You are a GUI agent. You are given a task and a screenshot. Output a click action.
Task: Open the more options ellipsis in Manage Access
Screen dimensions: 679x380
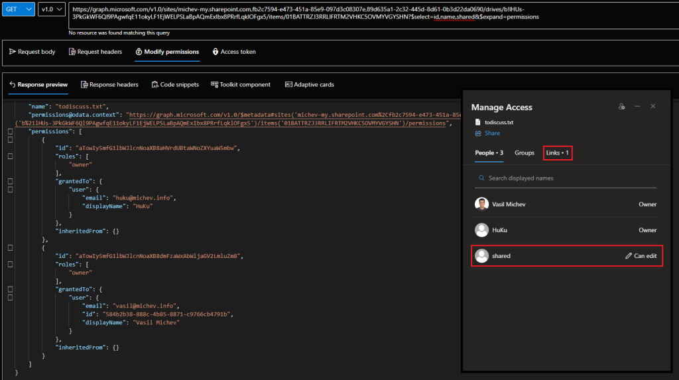coord(637,107)
